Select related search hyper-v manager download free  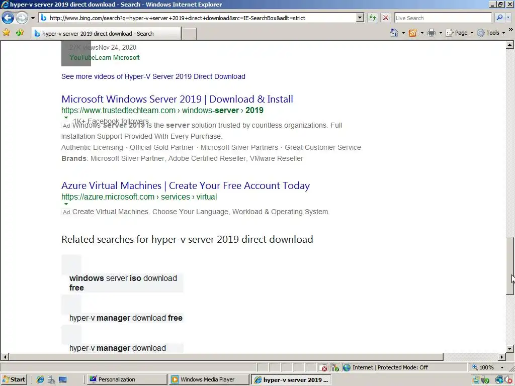(x=126, y=318)
